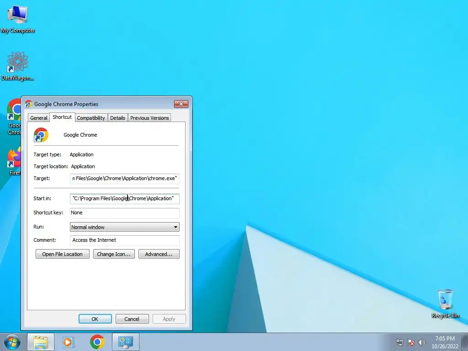Image resolution: width=468 pixels, height=351 pixels.
Task: Switch to the Details tab
Action: coord(117,118)
